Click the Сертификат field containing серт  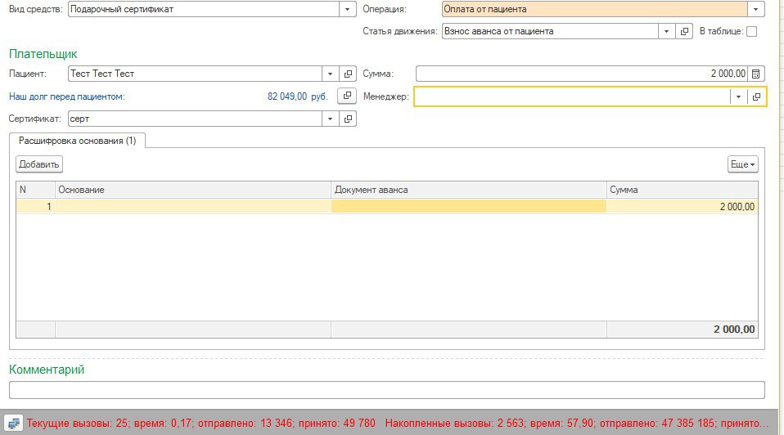195,119
